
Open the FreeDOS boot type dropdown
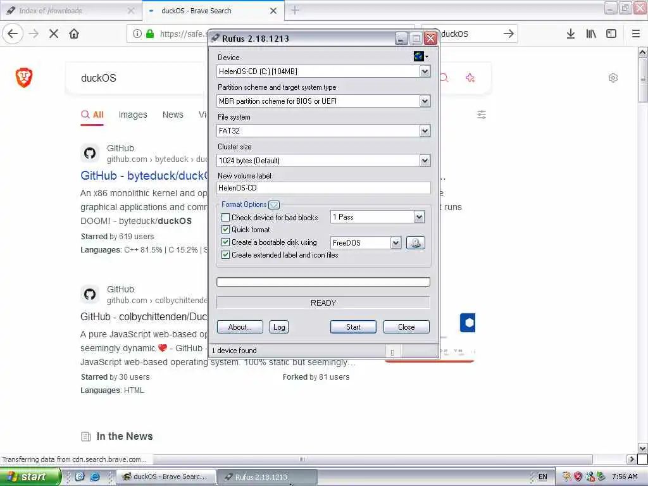pos(396,242)
